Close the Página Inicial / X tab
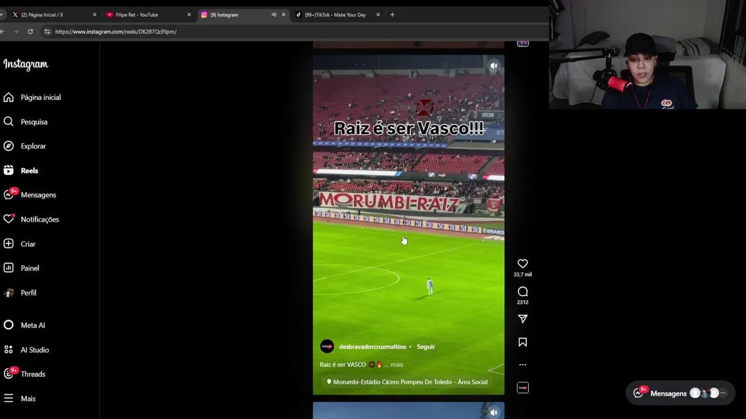This screenshot has height=419, width=746. click(x=94, y=15)
